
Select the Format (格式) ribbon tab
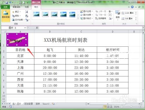(x=36, y=7)
